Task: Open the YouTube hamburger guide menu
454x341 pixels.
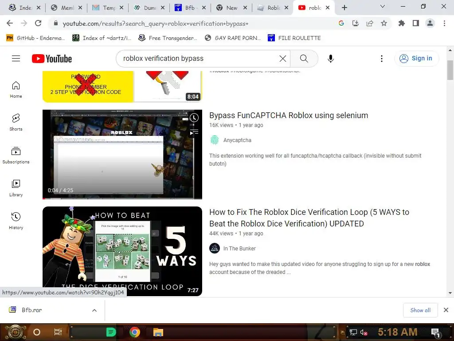Action: (16, 59)
